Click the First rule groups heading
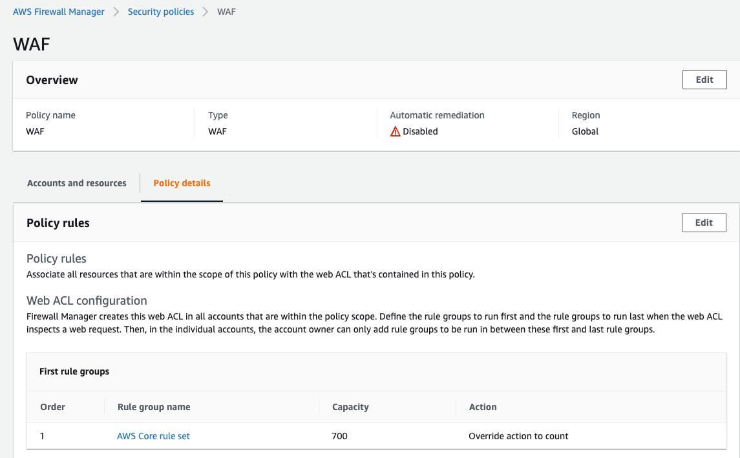Image resolution: width=740 pixels, height=458 pixels. click(74, 371)
